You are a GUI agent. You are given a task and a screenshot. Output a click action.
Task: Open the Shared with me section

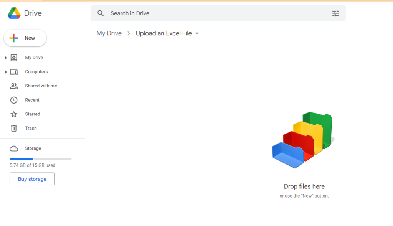click(41, 86)
